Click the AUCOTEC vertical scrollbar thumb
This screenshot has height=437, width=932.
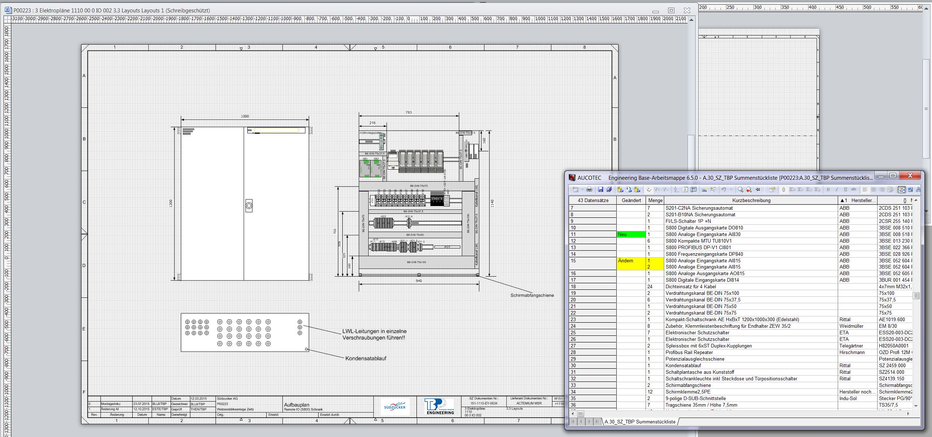(x=916, y=296)
